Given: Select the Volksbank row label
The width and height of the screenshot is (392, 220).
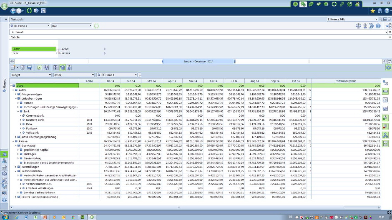Looking at the screenshot, I should point(32,132).
